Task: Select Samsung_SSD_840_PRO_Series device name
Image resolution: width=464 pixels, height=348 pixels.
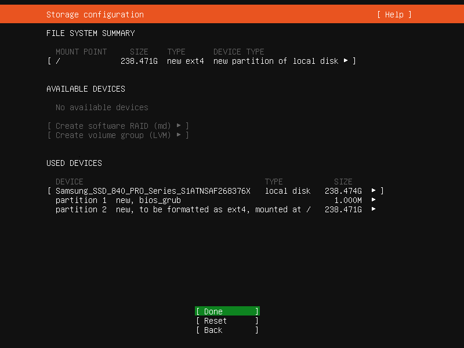Action: [153, 191]
